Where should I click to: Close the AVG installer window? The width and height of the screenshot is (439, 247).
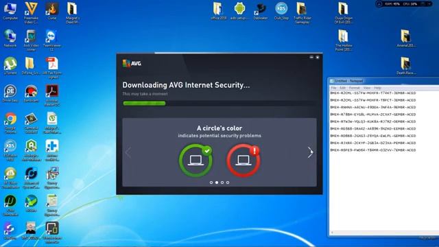click(x=318, y=57)
